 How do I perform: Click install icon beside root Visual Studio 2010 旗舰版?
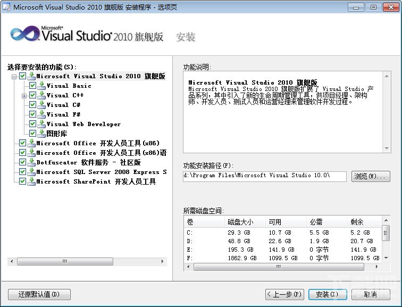point(31,76)
